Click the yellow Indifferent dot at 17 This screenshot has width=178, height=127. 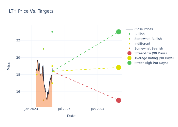[52, 83]
